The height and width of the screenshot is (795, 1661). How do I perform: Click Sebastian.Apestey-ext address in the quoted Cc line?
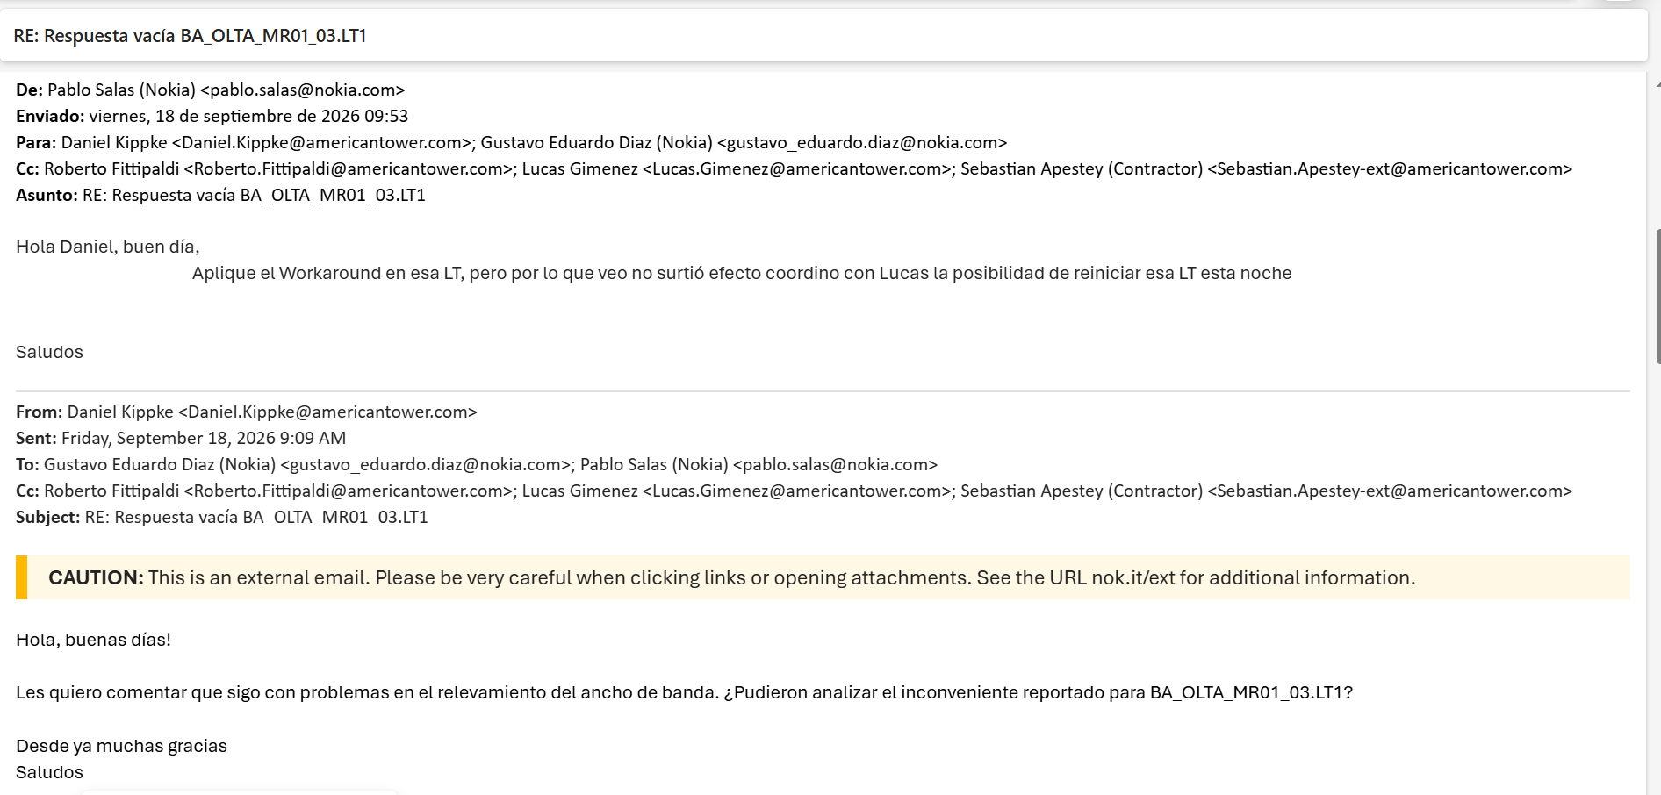tap(1390, 491)
